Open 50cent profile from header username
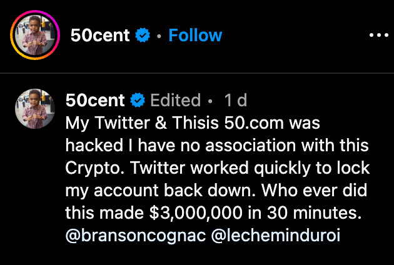Viewport: 394px width, 265px height. 100,36
